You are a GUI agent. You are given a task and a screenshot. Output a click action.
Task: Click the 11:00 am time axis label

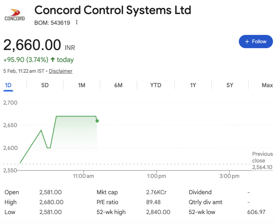pyautogui.click(x=83, y=176)
